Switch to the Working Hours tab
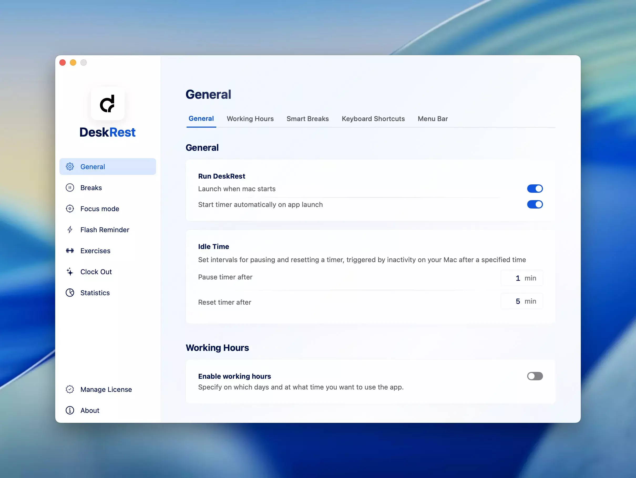The width and height of the screenshot is (636, 478). [x=250, y=119]
